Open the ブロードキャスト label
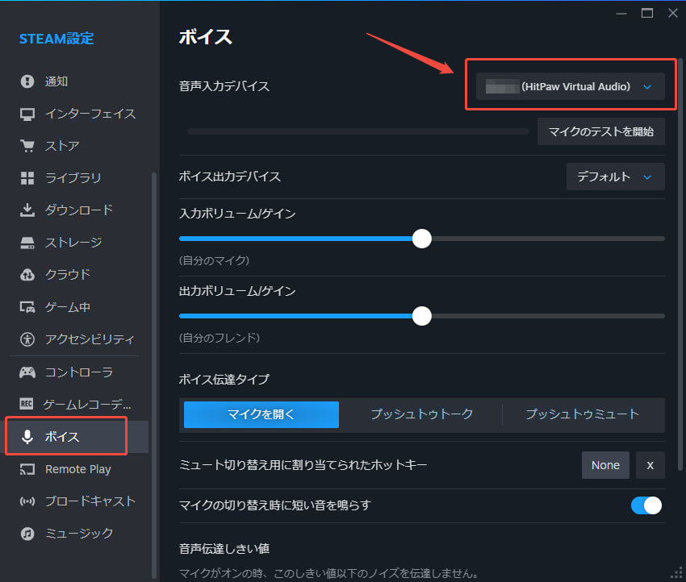The height and width of the screenshot is (582, 686). 90,501
